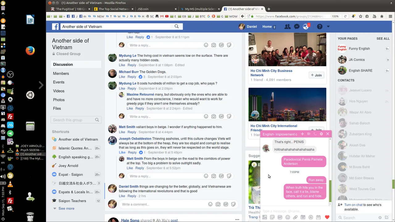This screenshot has width=395, height=222.
Task: Open chat options gear icon
Action: [x=321, y=134]
